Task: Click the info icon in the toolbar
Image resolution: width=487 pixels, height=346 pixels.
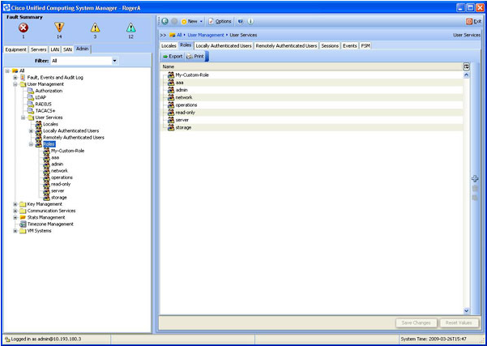Action: tap(250, 21)
